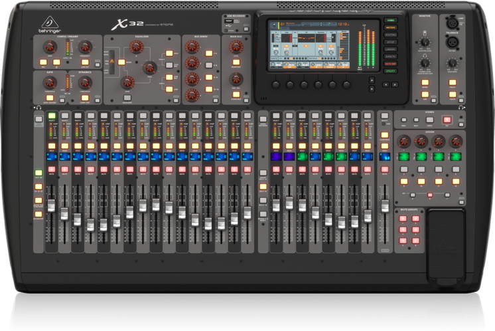Screen dimensions: 495x331
Task: Select the Group DCA 1-8 layer
Action: point(263,173)
